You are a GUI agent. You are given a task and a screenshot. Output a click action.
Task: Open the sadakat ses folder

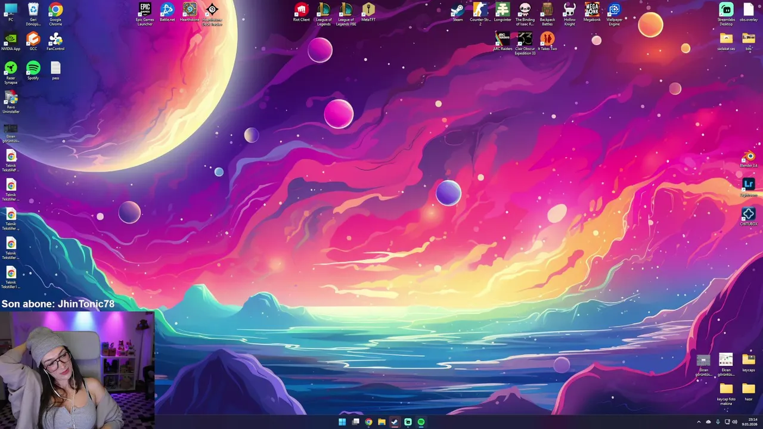point(726,41)
